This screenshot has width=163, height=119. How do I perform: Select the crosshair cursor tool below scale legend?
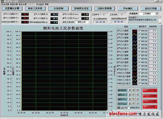119,108
